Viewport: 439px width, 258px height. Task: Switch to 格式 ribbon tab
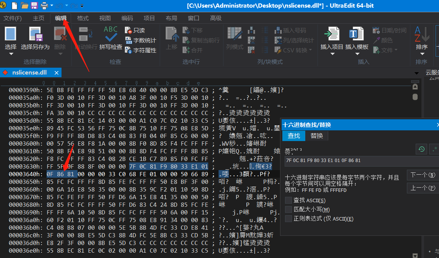[83, 18]
